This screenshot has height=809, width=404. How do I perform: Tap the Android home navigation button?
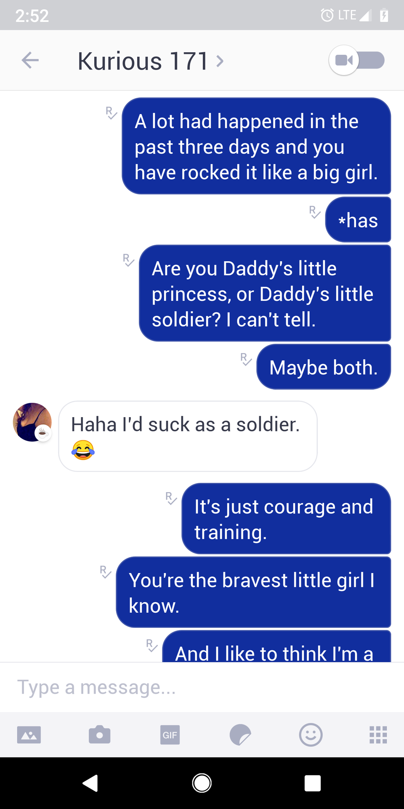202,783
